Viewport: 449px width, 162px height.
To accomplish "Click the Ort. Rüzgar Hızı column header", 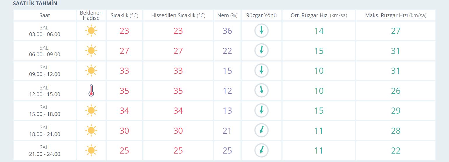I will (x=319, y=15).
